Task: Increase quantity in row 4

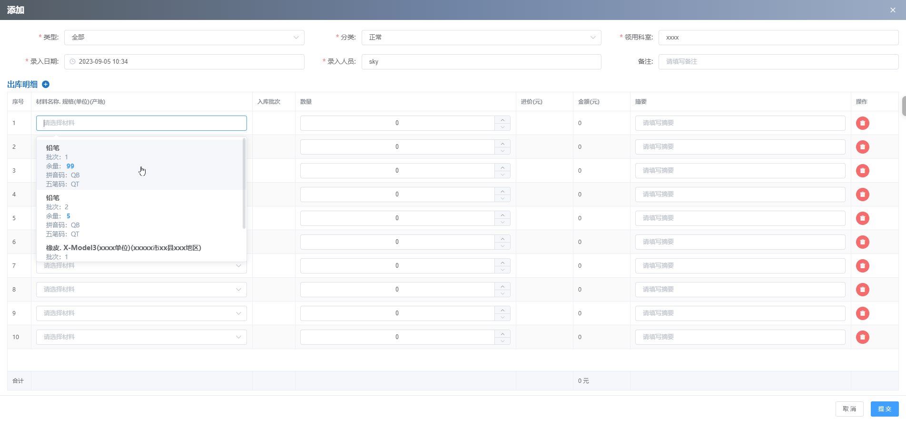Action: coord(502,191)
